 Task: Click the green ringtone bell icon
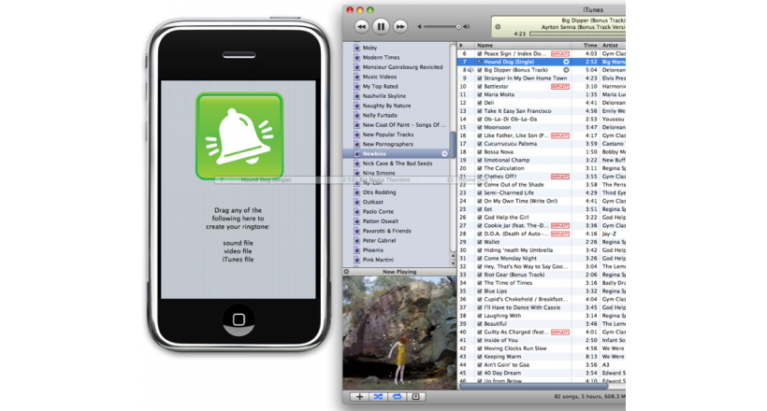[x=239, y=135]
